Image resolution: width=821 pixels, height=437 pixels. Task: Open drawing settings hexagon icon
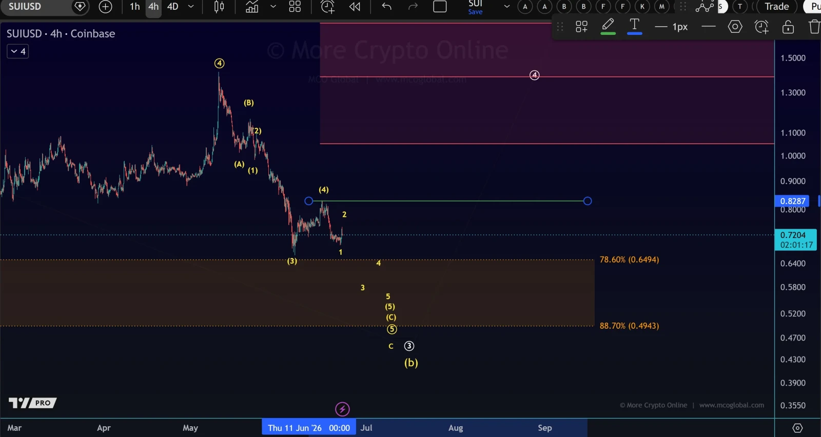(x=735, y=27)
